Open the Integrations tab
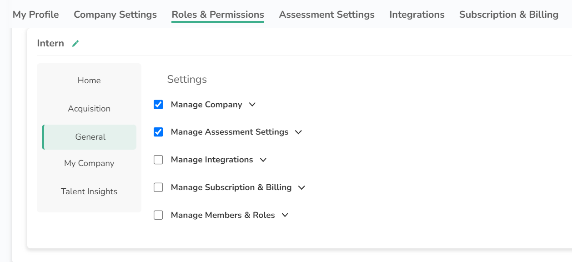This screenshot has width=572, height=262. (x=416, y=15)
